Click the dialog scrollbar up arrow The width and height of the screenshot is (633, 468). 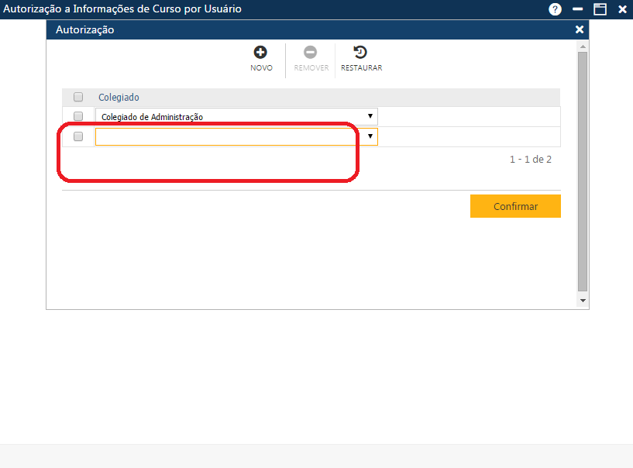click(583, 46)
